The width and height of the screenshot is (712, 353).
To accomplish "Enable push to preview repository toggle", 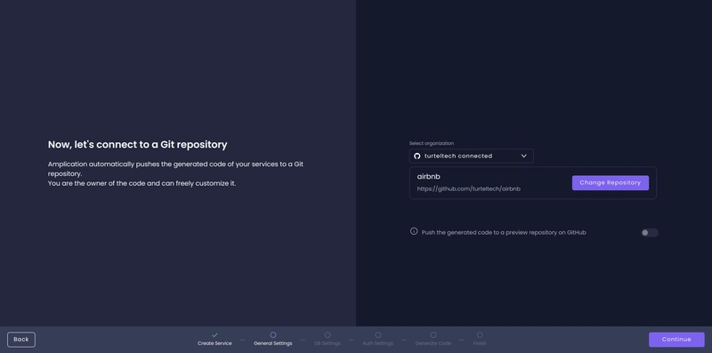I will [650, 233].
